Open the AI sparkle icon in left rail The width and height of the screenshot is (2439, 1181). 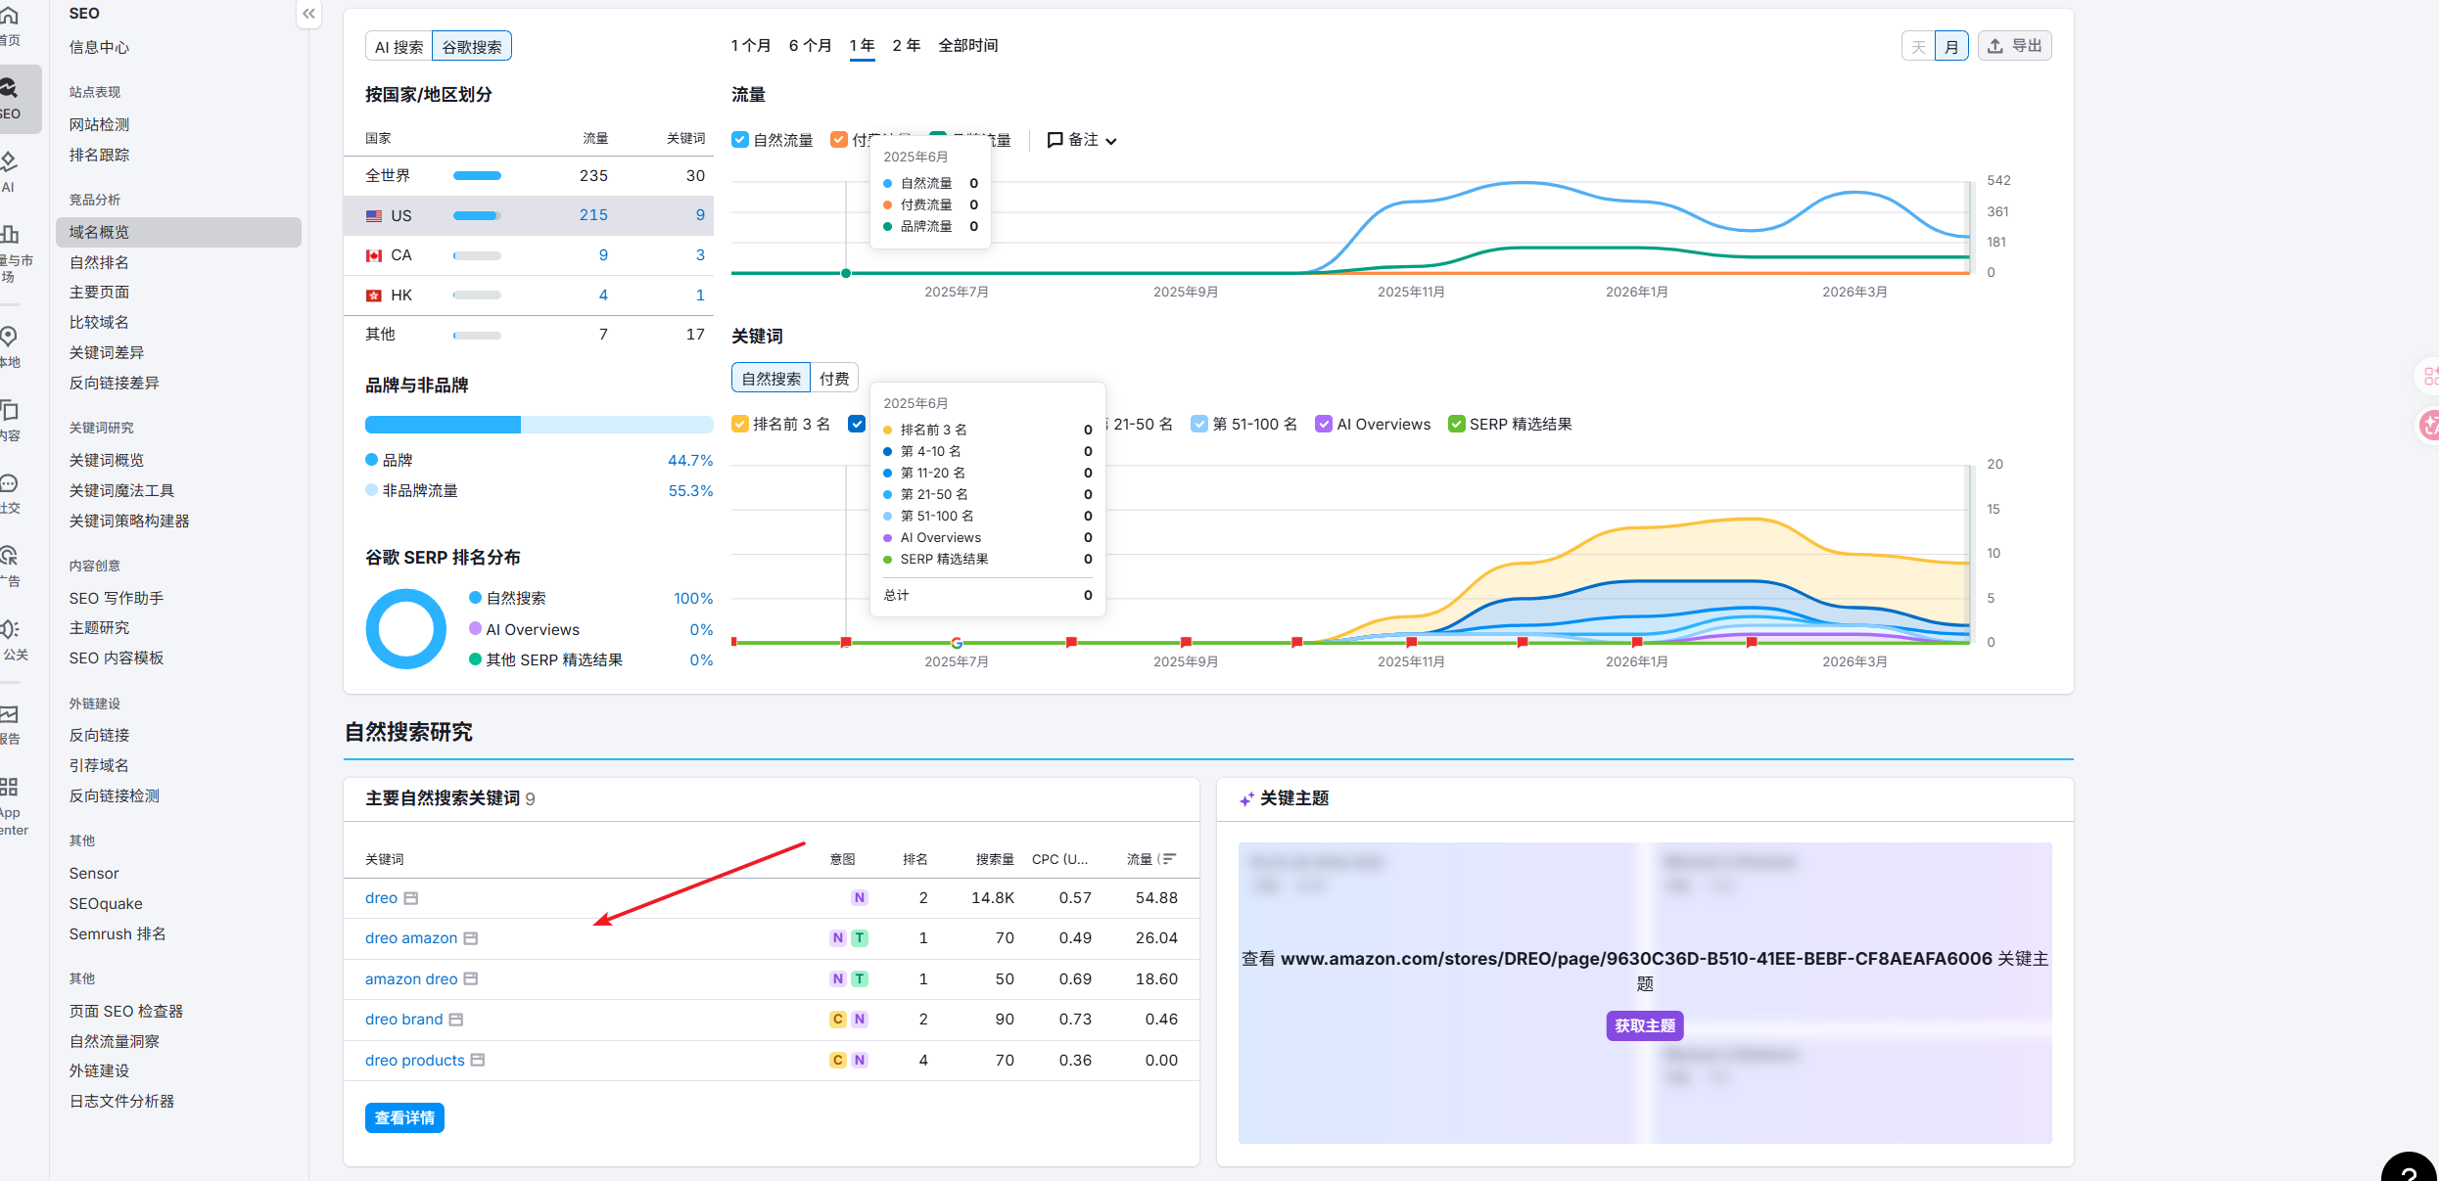tap(9, 161)
